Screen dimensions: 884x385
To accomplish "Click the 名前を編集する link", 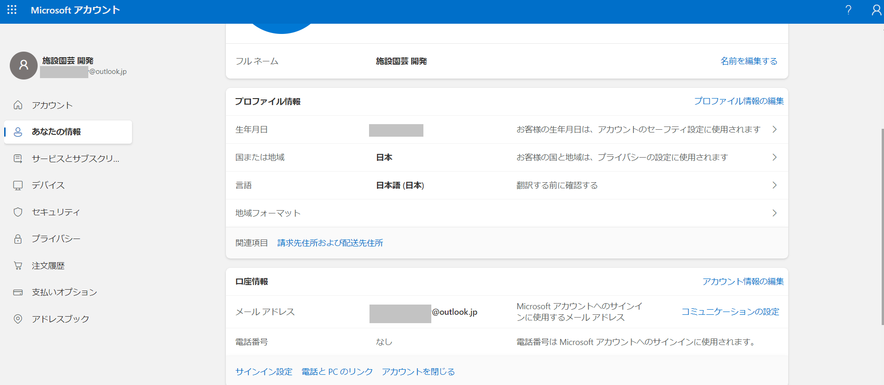I will (x=749, y=61).
